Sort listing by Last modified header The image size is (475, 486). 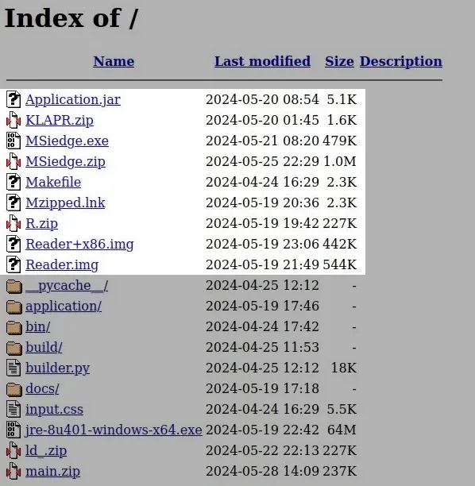pos(262,61)
